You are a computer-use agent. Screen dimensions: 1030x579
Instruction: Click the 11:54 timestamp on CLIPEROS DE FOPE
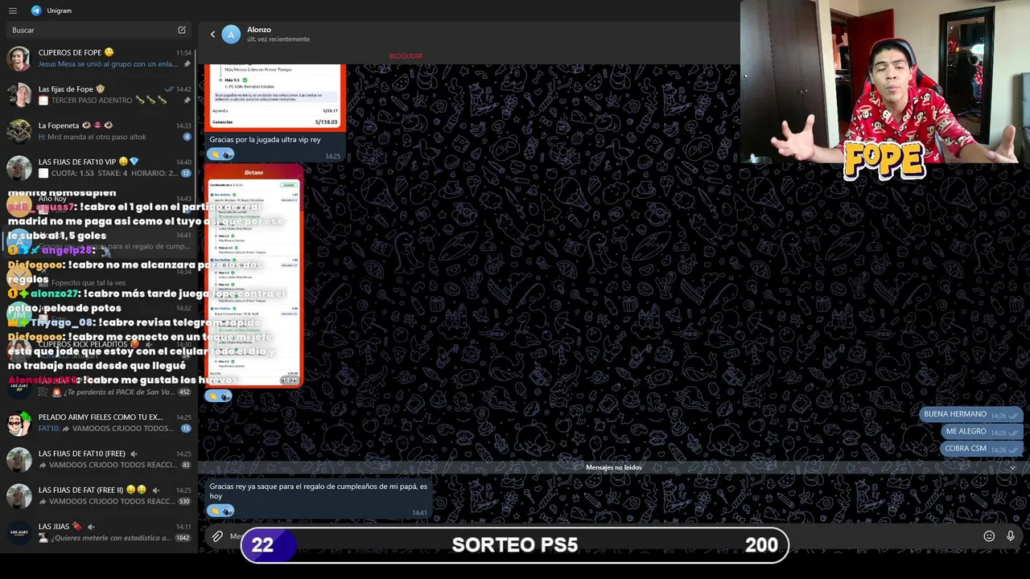click(183, 53)
